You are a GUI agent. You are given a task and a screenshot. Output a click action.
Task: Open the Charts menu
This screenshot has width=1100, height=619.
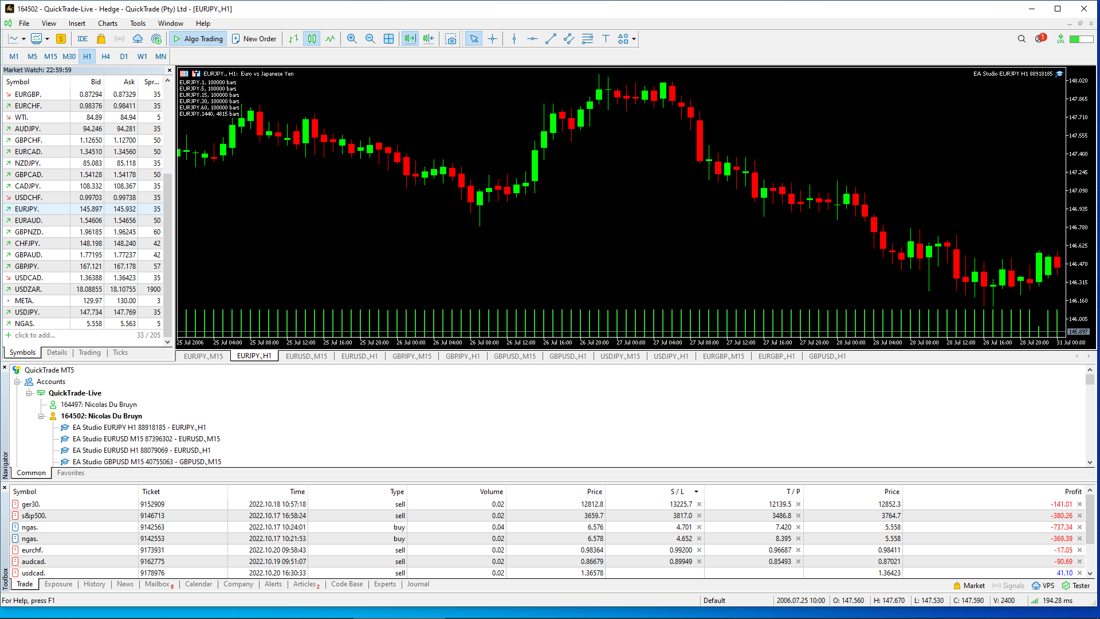(x=108, y=23)
